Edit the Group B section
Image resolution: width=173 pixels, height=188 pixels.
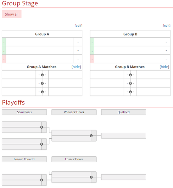pos(167,25)
